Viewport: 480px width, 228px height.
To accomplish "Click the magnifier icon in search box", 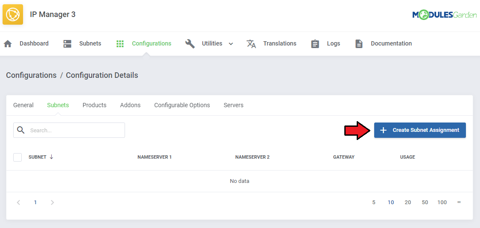I will (x=21, y=130).
